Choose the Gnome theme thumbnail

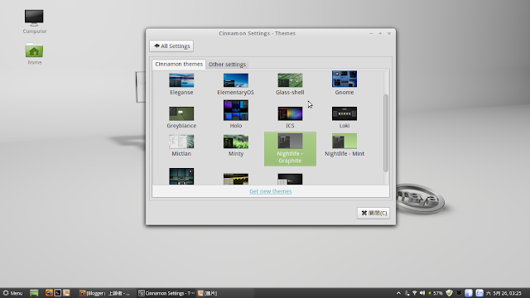point(344,79)
